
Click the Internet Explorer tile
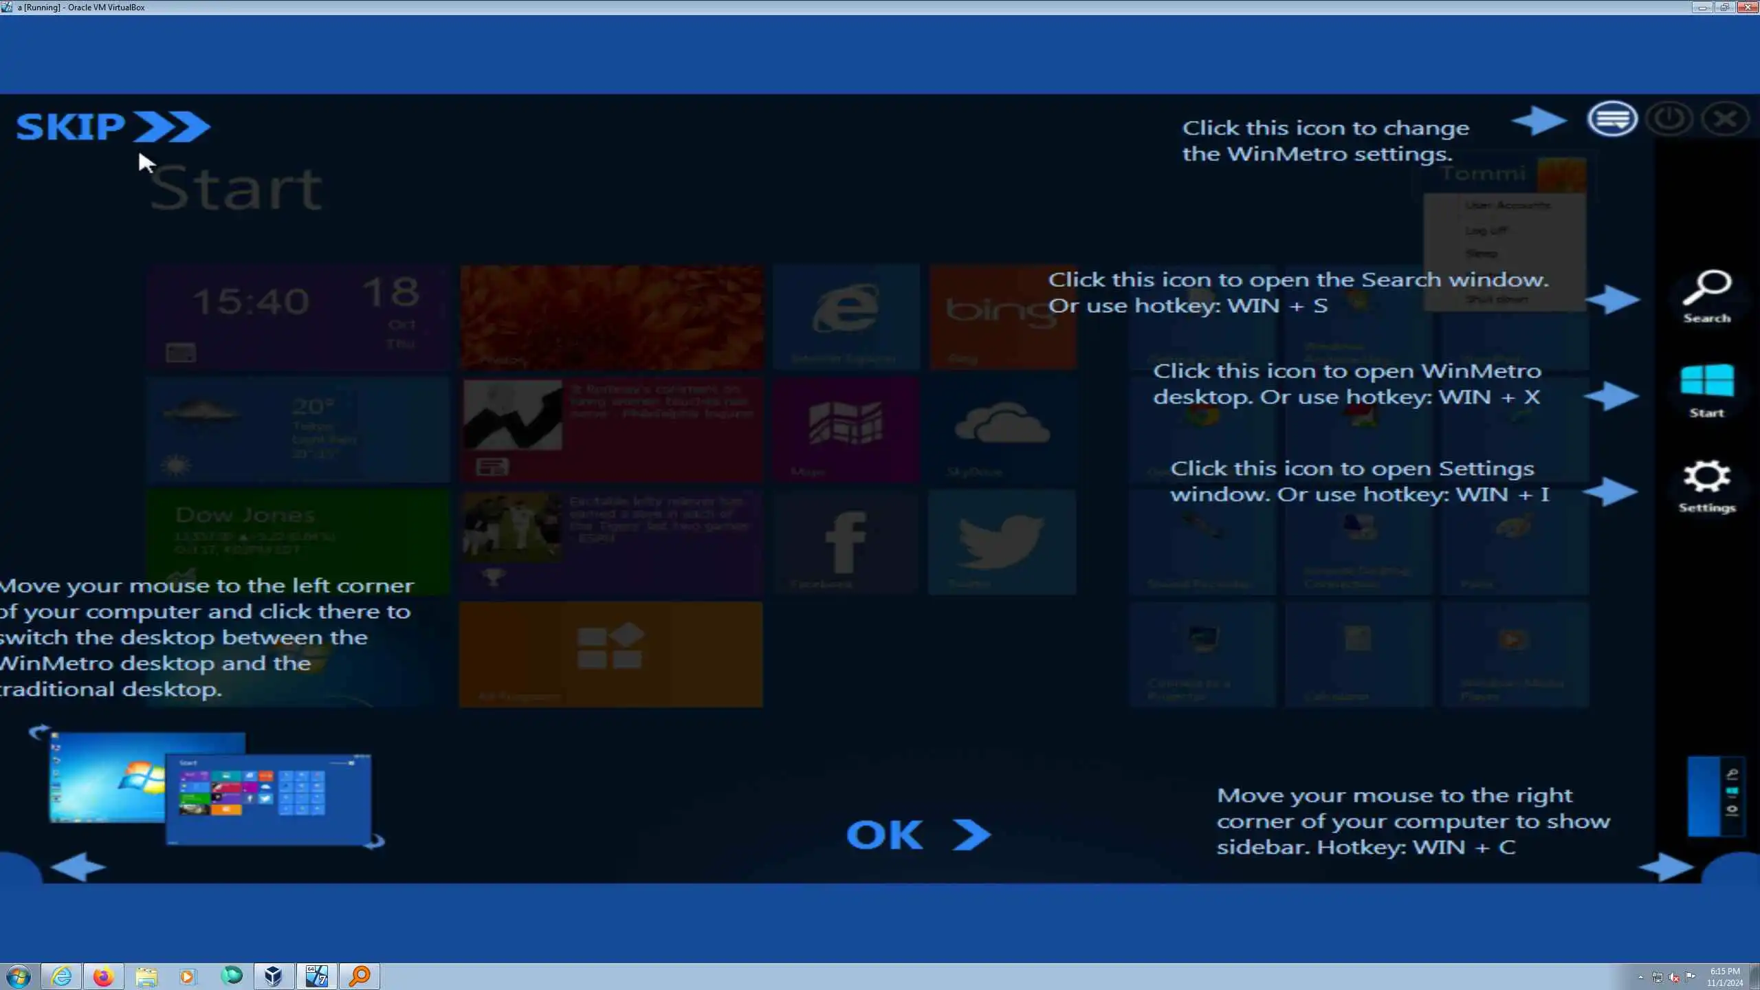(x=846, y=316)
